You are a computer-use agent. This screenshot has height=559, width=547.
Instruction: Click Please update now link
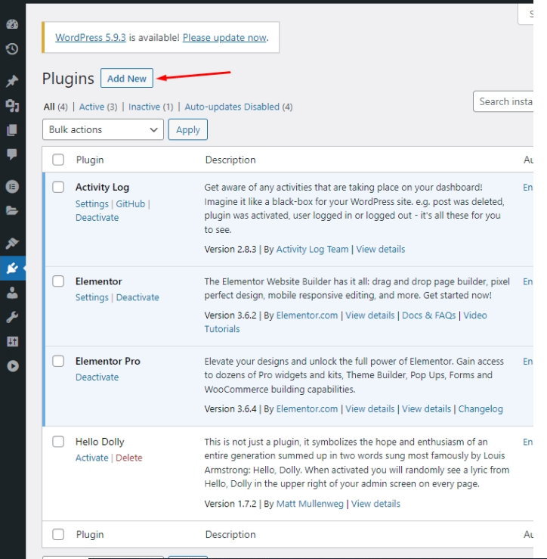224,37
